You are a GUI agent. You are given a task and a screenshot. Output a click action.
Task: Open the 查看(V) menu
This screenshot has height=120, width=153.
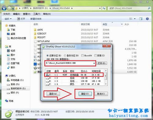(27, 14)
